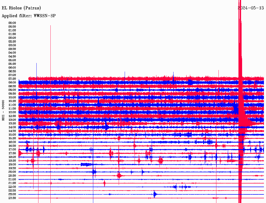Select the 15:30 time label

click(12, 138)
